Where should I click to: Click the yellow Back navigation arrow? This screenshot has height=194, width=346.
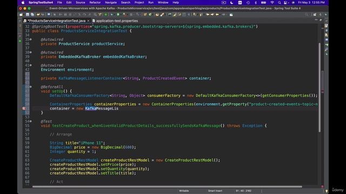[217, 15]
